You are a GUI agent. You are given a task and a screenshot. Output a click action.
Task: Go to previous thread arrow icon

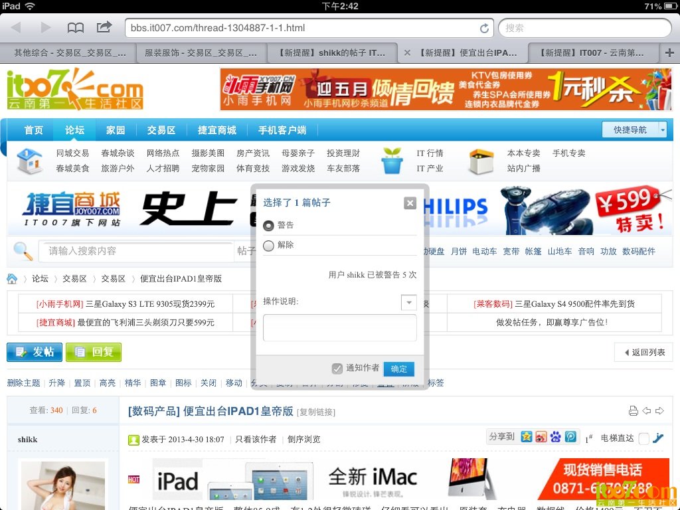(x=647, y=410)
